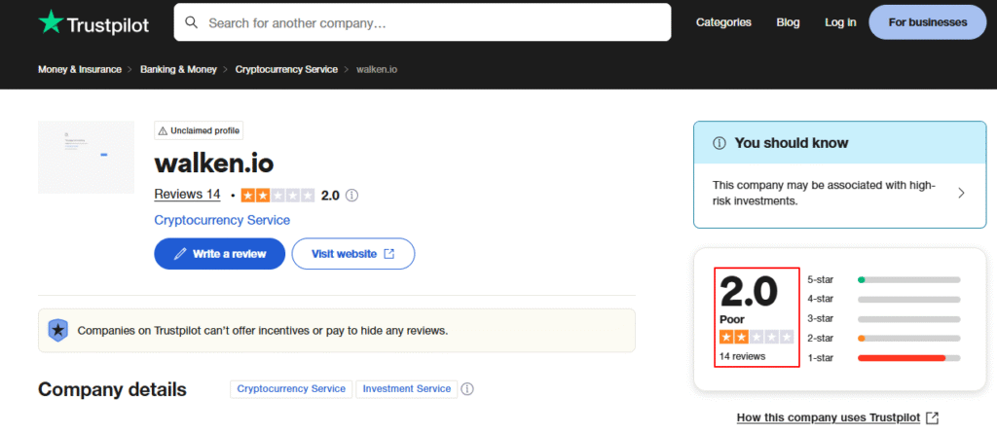The height and width of the screenshot is (434, 997).
Task: Open the Categories menu
Action: click(x=723, y=22)
